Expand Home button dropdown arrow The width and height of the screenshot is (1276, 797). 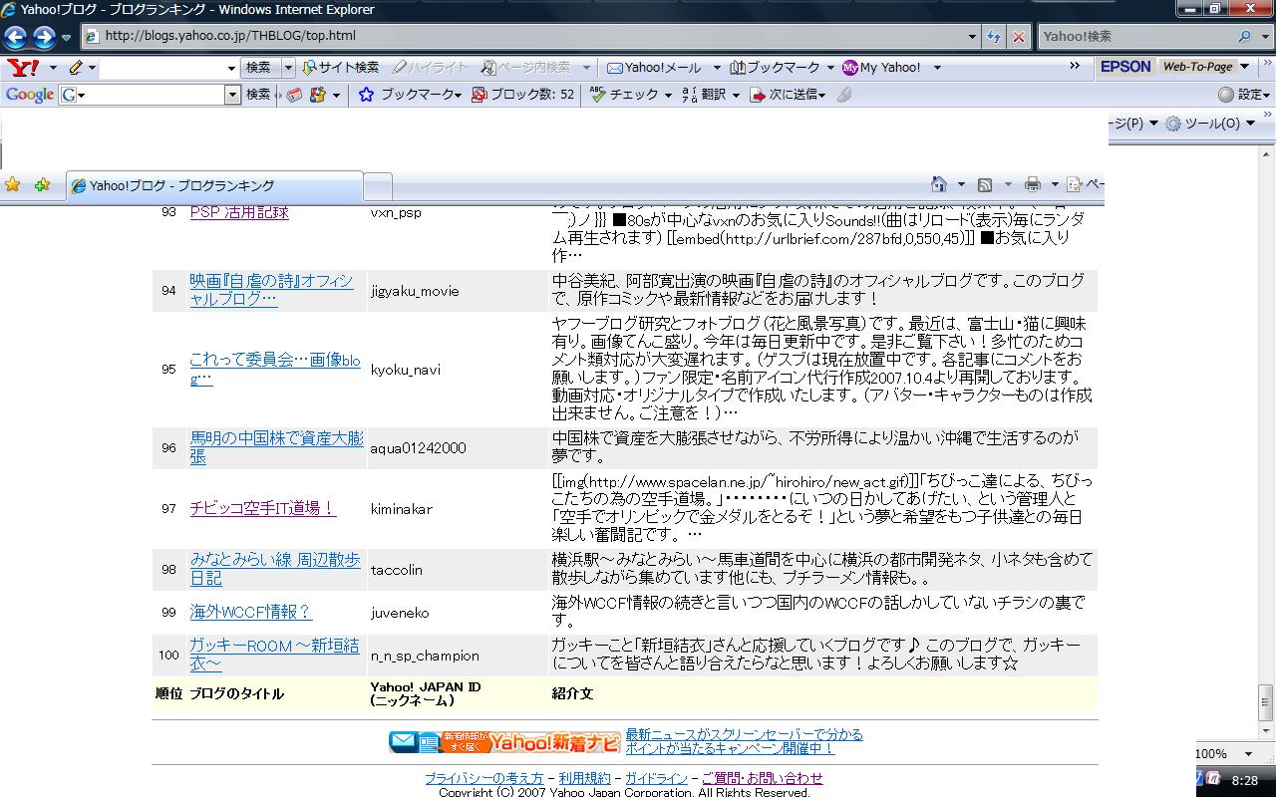pos(961,184)
